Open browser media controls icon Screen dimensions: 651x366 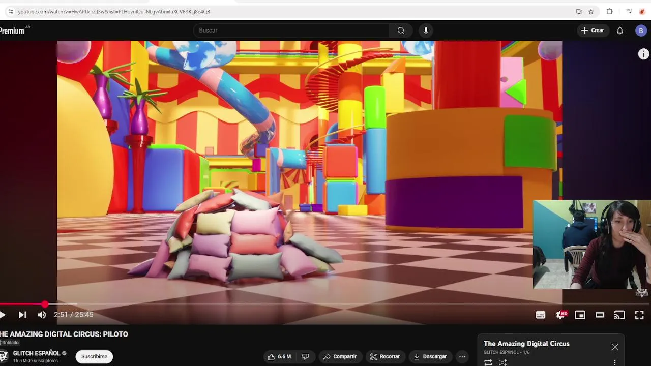(x=629, y=11)
